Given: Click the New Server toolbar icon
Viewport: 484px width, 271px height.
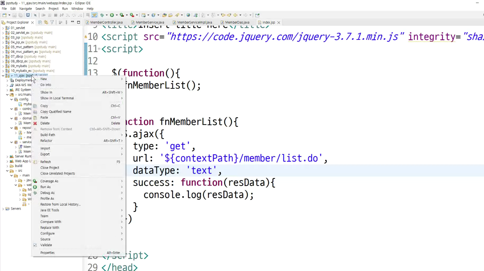Looking at the screenshot, I should pos(143,15).
